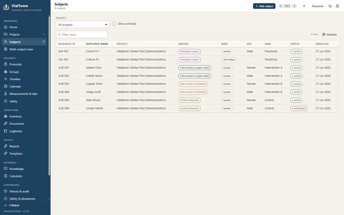Click the search magnifier icon in header

pos(281,6)
